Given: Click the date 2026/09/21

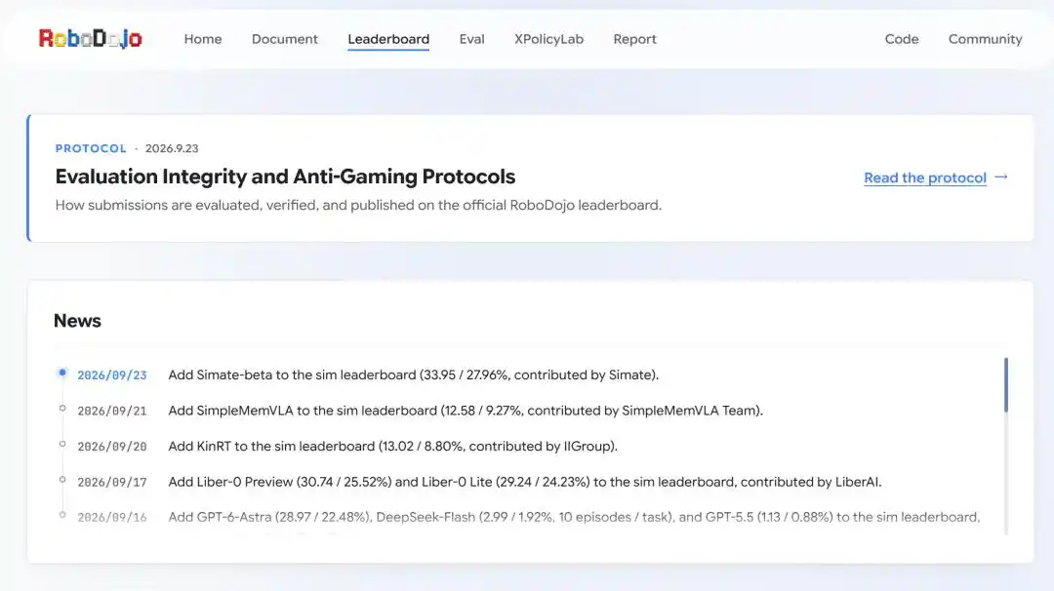Looking at the screenshot, I should (111, 411).
